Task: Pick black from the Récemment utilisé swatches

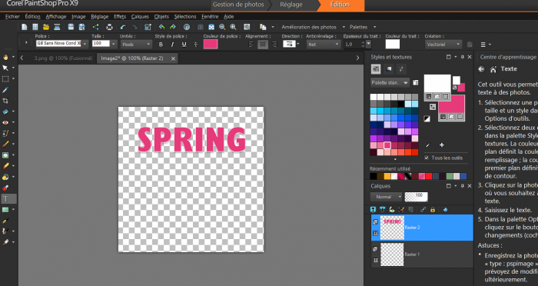Action: (374, 177)
